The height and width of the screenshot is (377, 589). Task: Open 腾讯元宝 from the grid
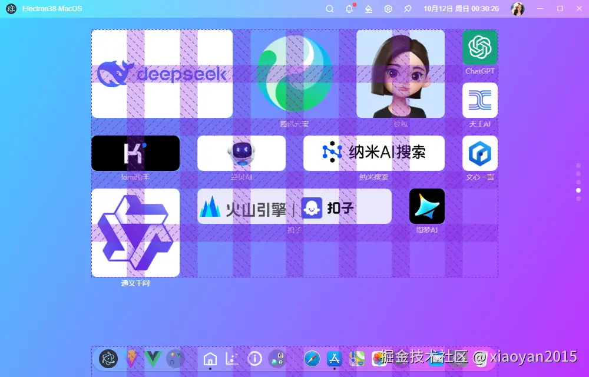(x=294, y=74)
